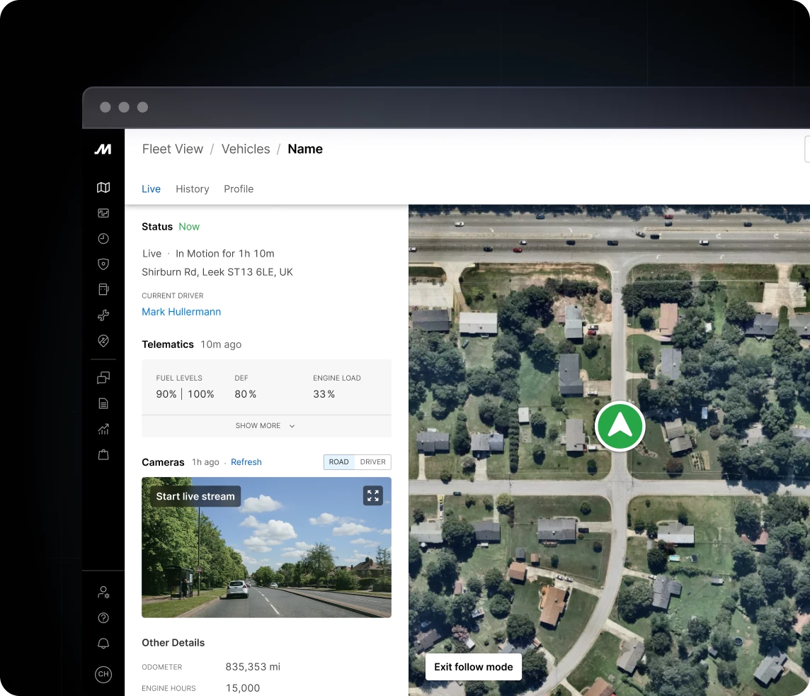The width and height of the screenshot is (810, 696).
Task: Open the Maintenance wrench icon
Action: tap(103, 315)
